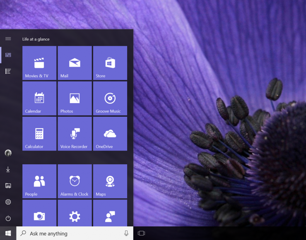
Task: Launch the Calculator tile
Action: [39, 134]
